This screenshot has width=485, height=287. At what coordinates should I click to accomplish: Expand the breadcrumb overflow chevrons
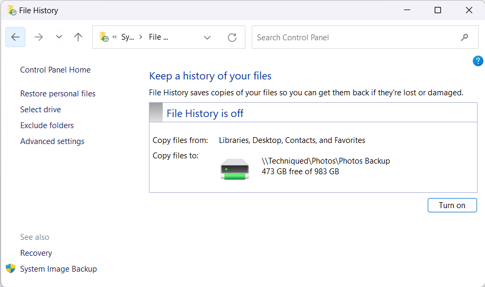114,37
